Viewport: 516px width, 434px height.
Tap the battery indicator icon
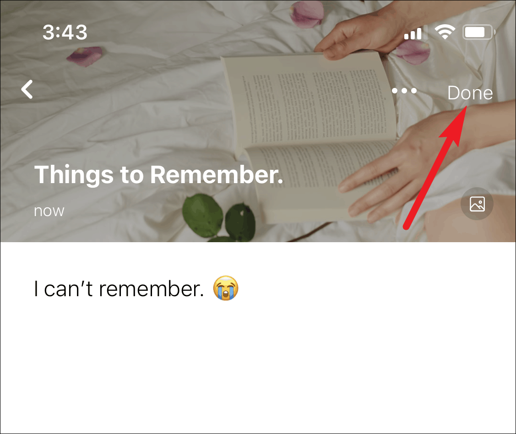(x=479, y=32)
